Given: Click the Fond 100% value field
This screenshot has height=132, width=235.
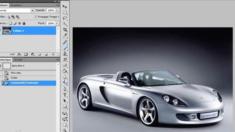Looking at the screenshot, I should tap(51, 23).
